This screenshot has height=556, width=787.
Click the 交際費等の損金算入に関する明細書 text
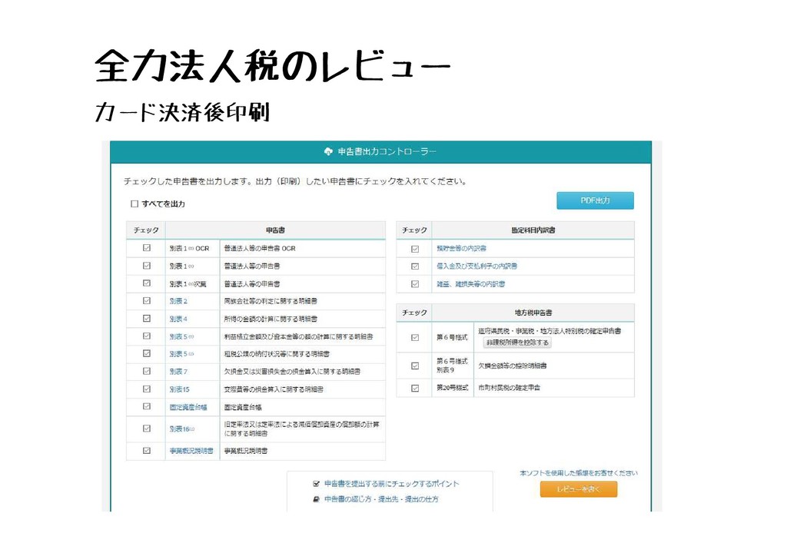[274, 389]
